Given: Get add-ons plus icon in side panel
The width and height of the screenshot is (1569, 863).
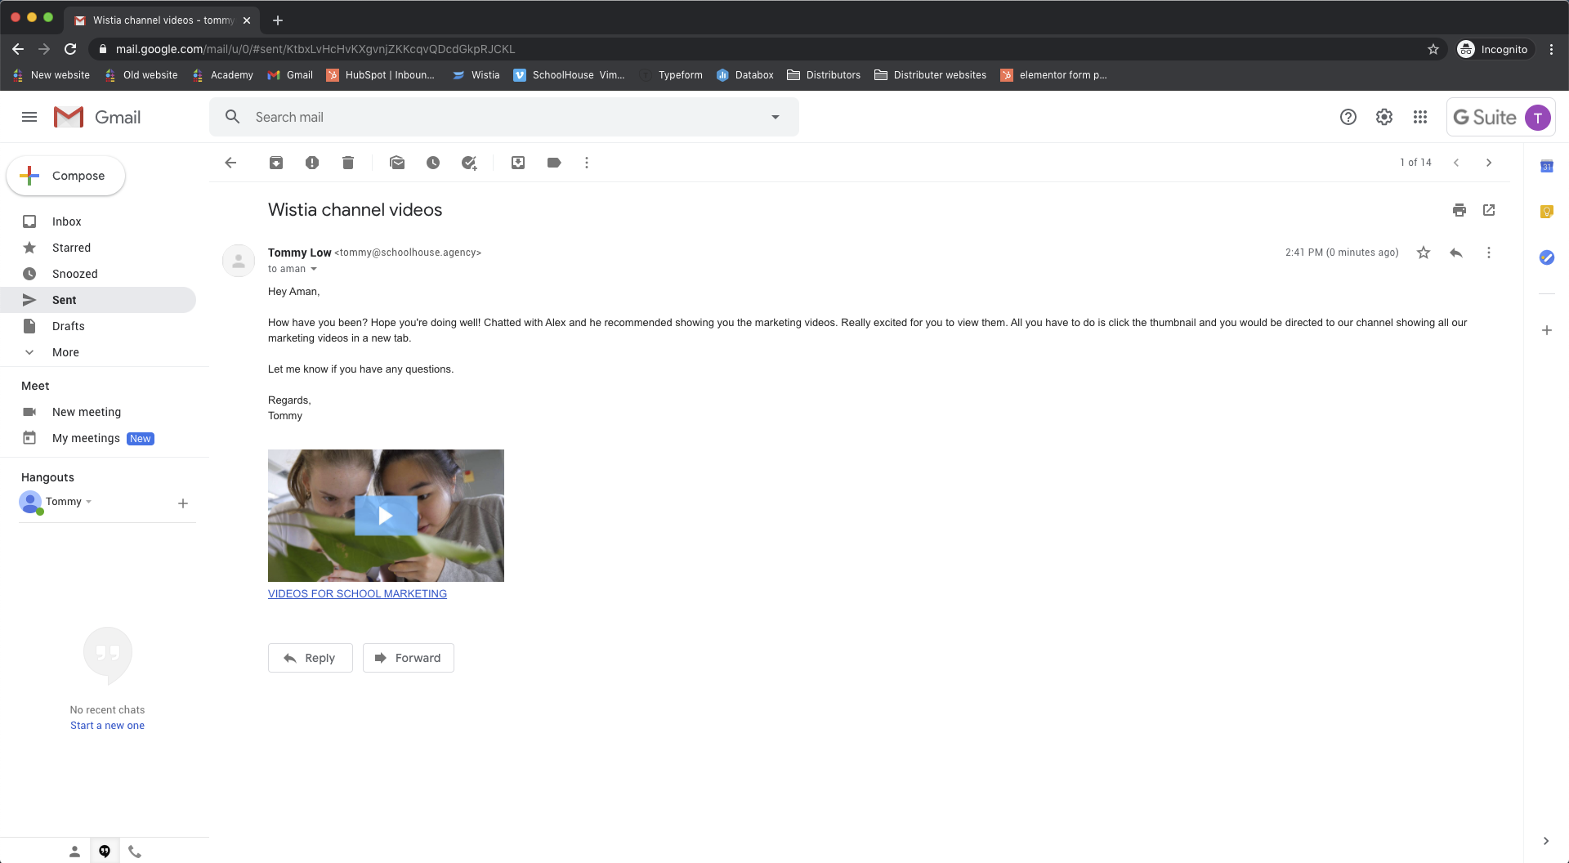Looking at the screenshot, I should click(x=1547, y=330).
